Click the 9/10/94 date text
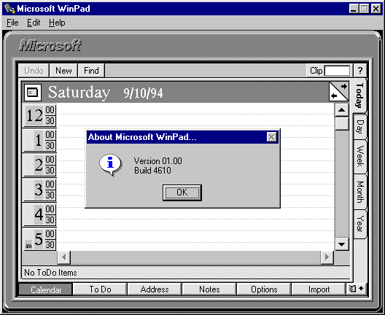Screen dimensions: 385x315 point(143,93)
